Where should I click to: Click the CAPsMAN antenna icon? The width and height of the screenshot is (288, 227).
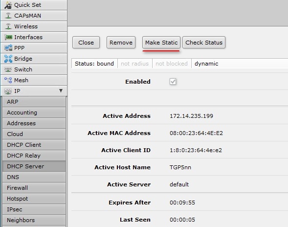pyautogui.click(x=8, y=16)
